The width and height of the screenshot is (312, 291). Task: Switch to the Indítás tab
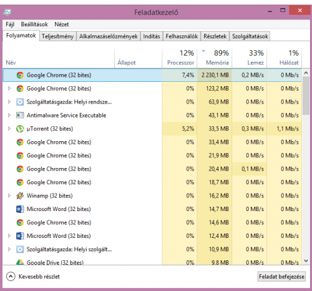(x=152, y=36)
